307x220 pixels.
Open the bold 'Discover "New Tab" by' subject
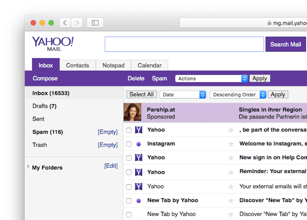click(273, 200)
